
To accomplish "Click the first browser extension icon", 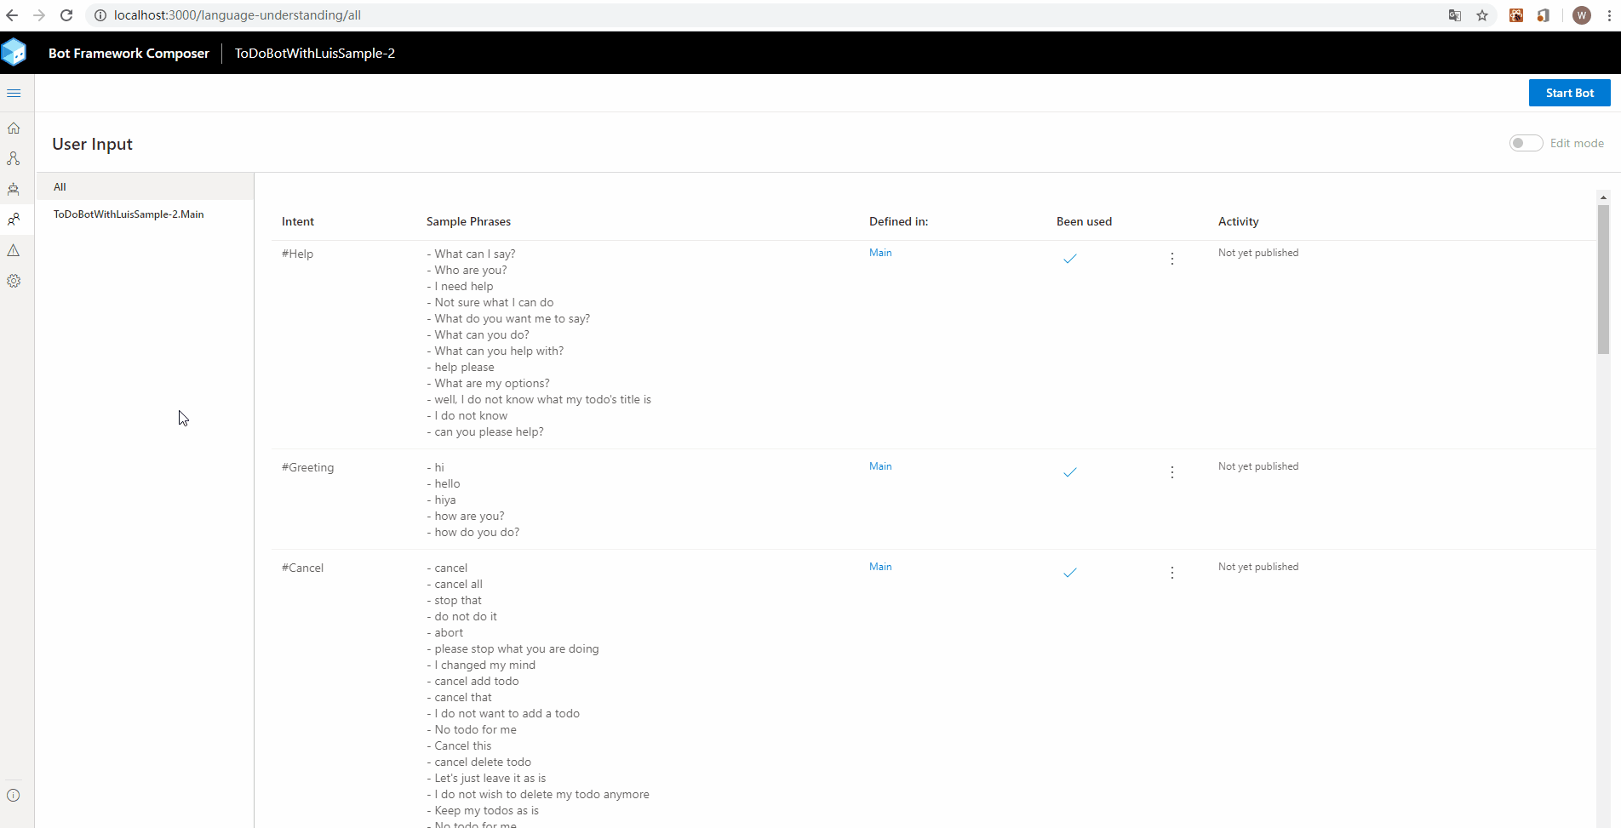I will coord(1516,15).
